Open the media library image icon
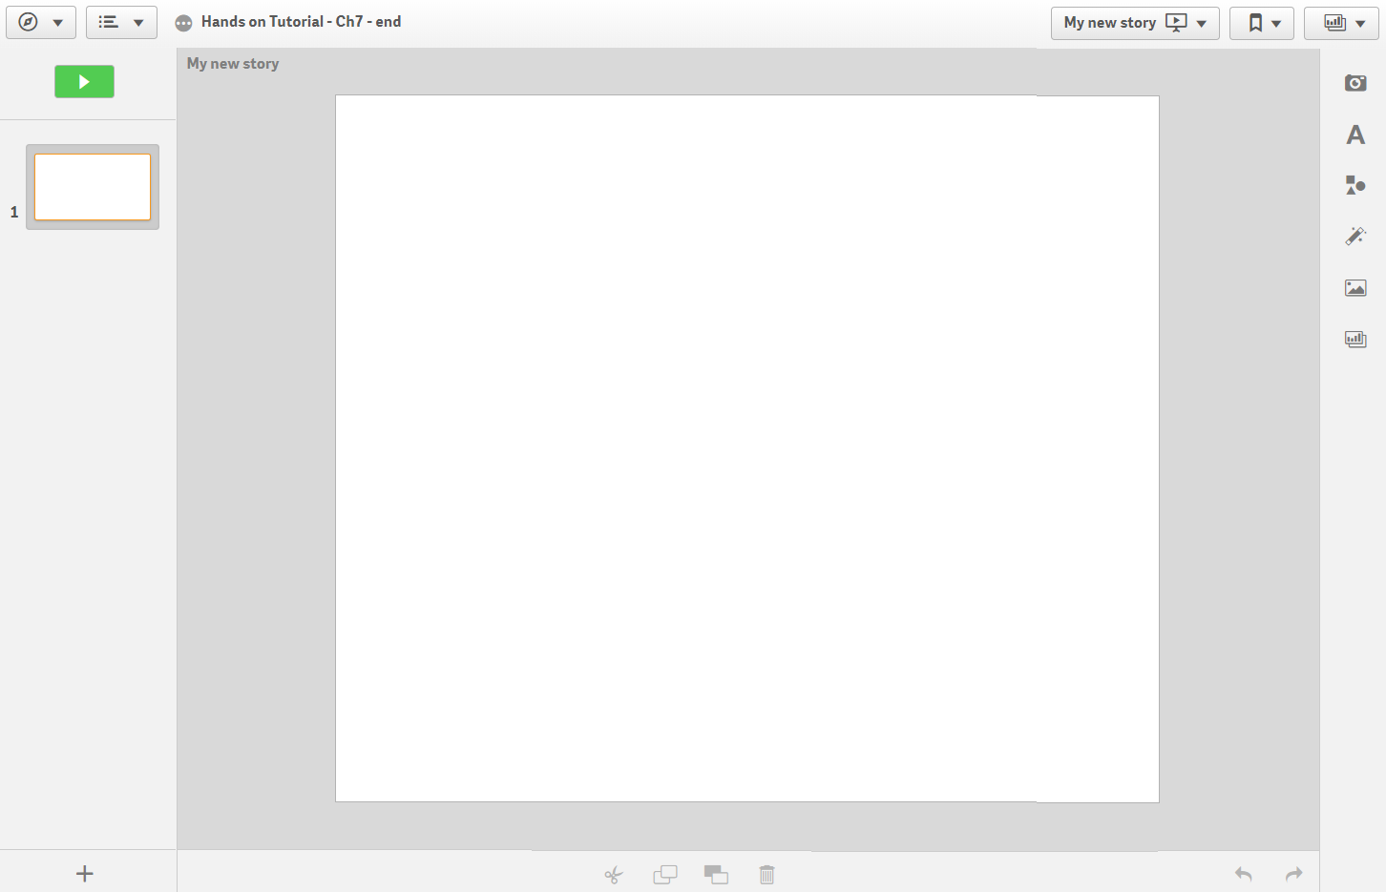This screenshot has width=1386, height=892. tap(1355, 287)
